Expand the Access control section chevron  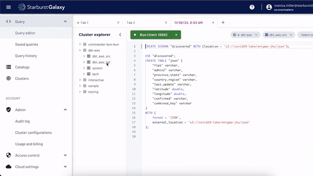coord(65,155)
